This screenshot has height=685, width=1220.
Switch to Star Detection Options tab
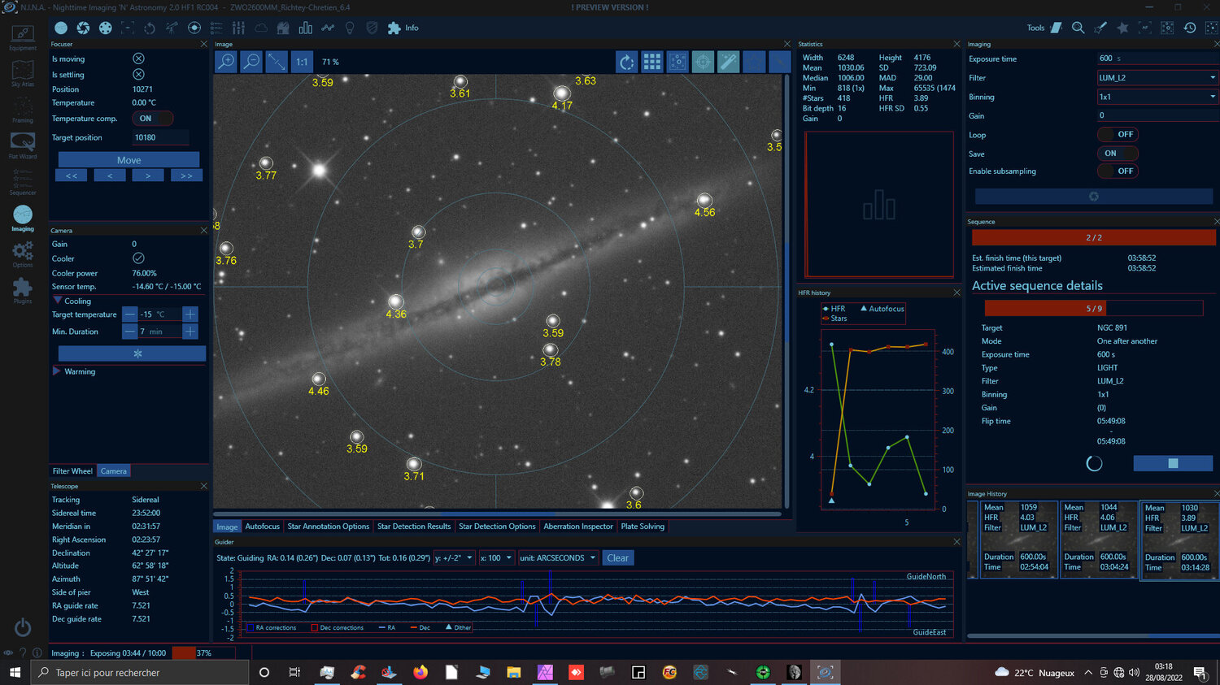pos(497,527)
